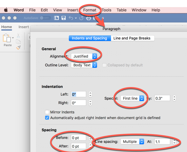Open the Edit menu
The width and height of the screenshot is (187, 152).
pos(44,10)
